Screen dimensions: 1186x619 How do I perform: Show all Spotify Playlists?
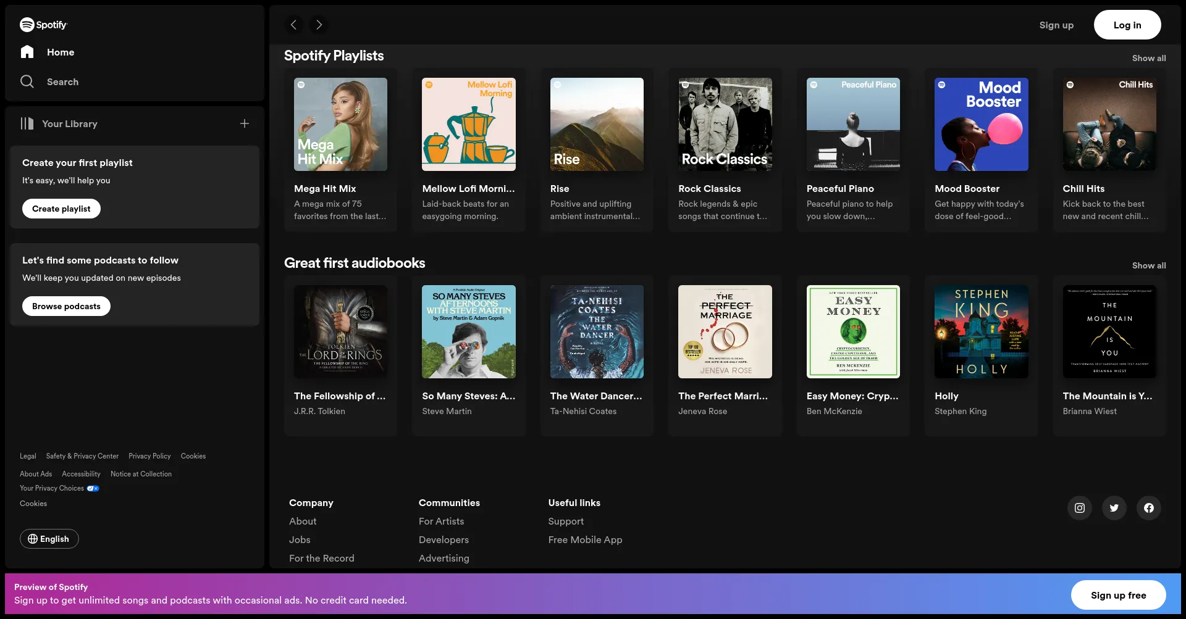1149,58
